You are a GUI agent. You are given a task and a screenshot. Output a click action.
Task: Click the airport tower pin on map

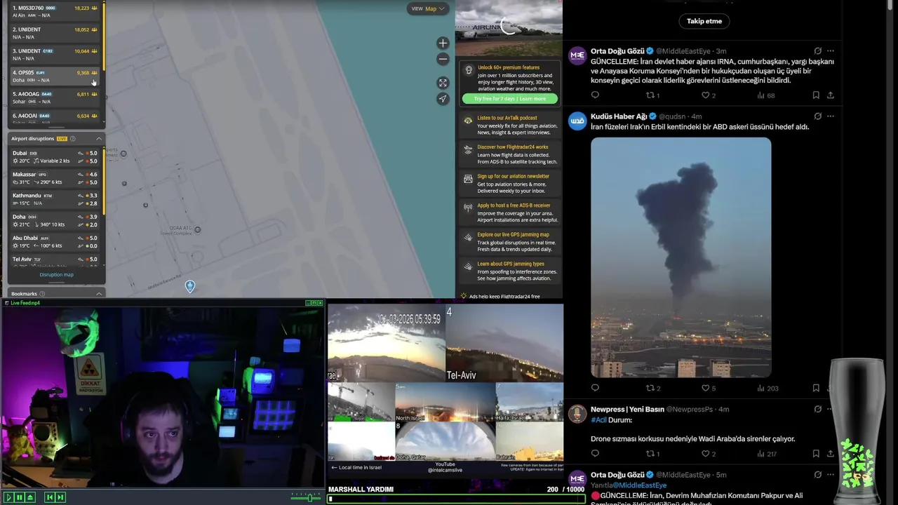189,286
